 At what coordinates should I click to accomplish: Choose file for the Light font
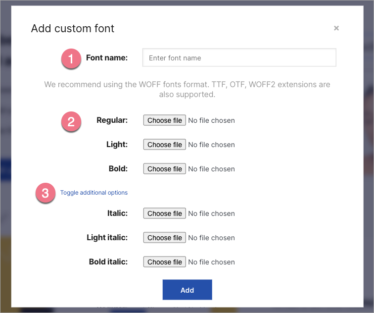click(x=165, y=145)
